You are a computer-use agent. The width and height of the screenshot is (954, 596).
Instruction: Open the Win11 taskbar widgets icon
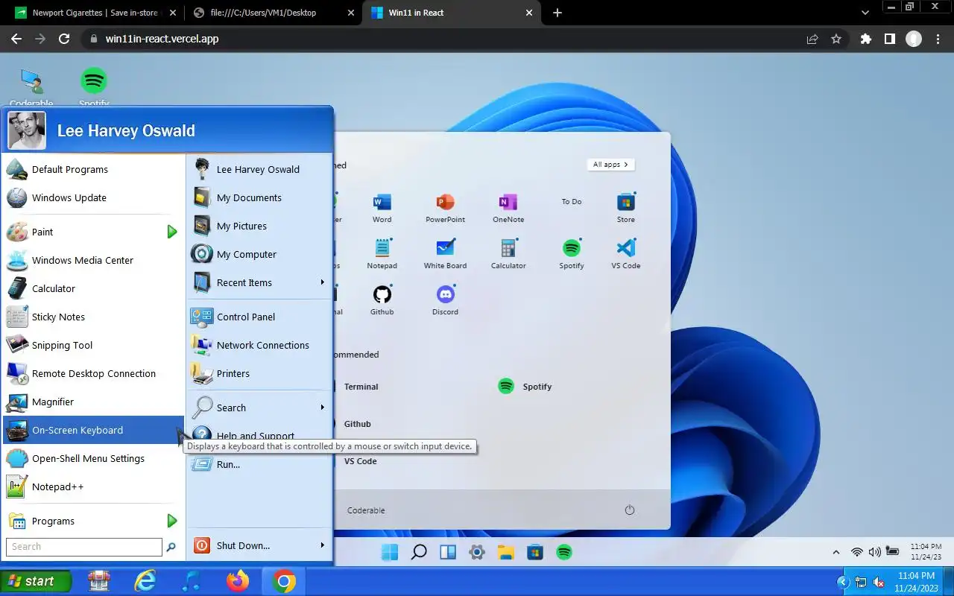448,552
